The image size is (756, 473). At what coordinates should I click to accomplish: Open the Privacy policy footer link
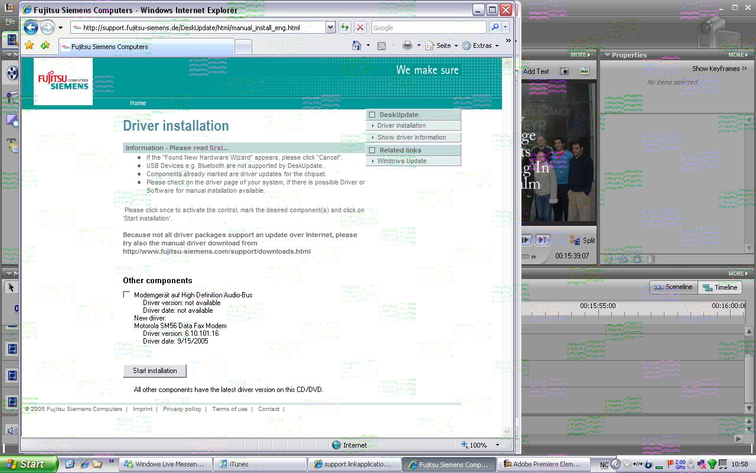coord(182,409)
